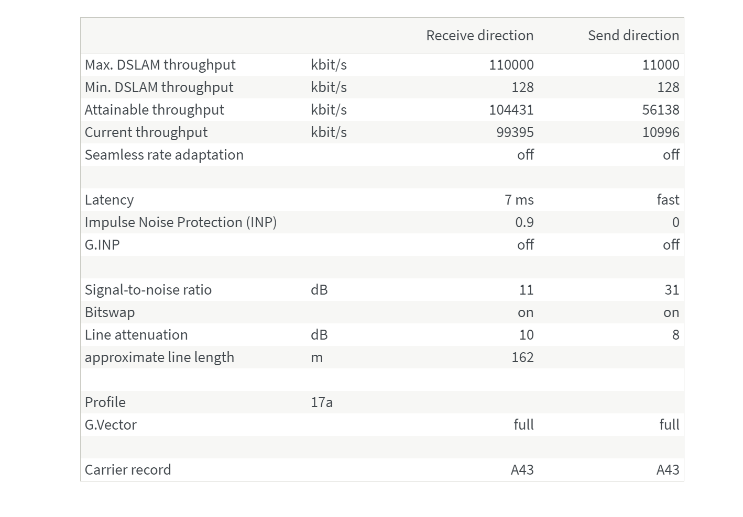
Task: Click the Profile value 17a
Action: point(322,402)
